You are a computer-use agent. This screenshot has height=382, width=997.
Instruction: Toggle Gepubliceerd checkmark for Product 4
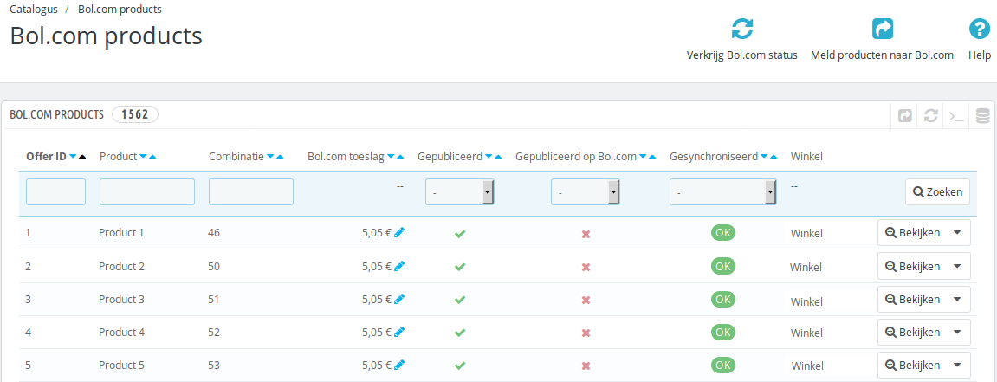pos(460,333)
